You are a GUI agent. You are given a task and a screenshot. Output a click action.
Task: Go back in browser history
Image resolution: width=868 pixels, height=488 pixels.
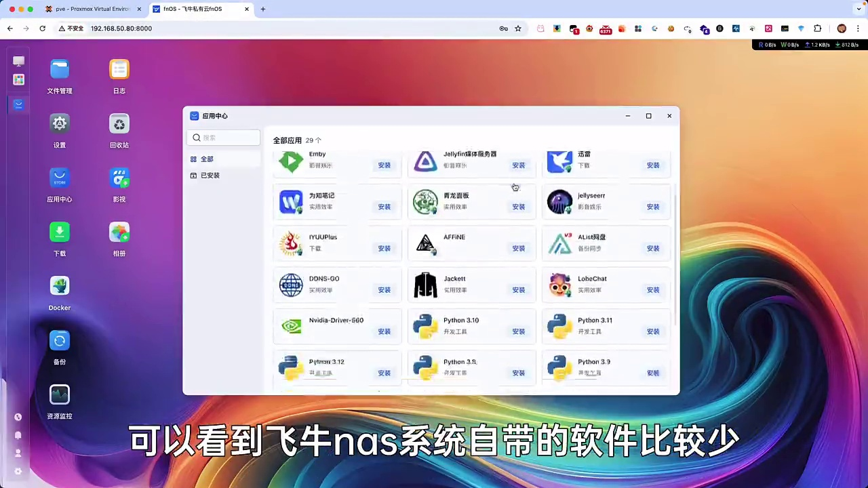pos(10,28)
